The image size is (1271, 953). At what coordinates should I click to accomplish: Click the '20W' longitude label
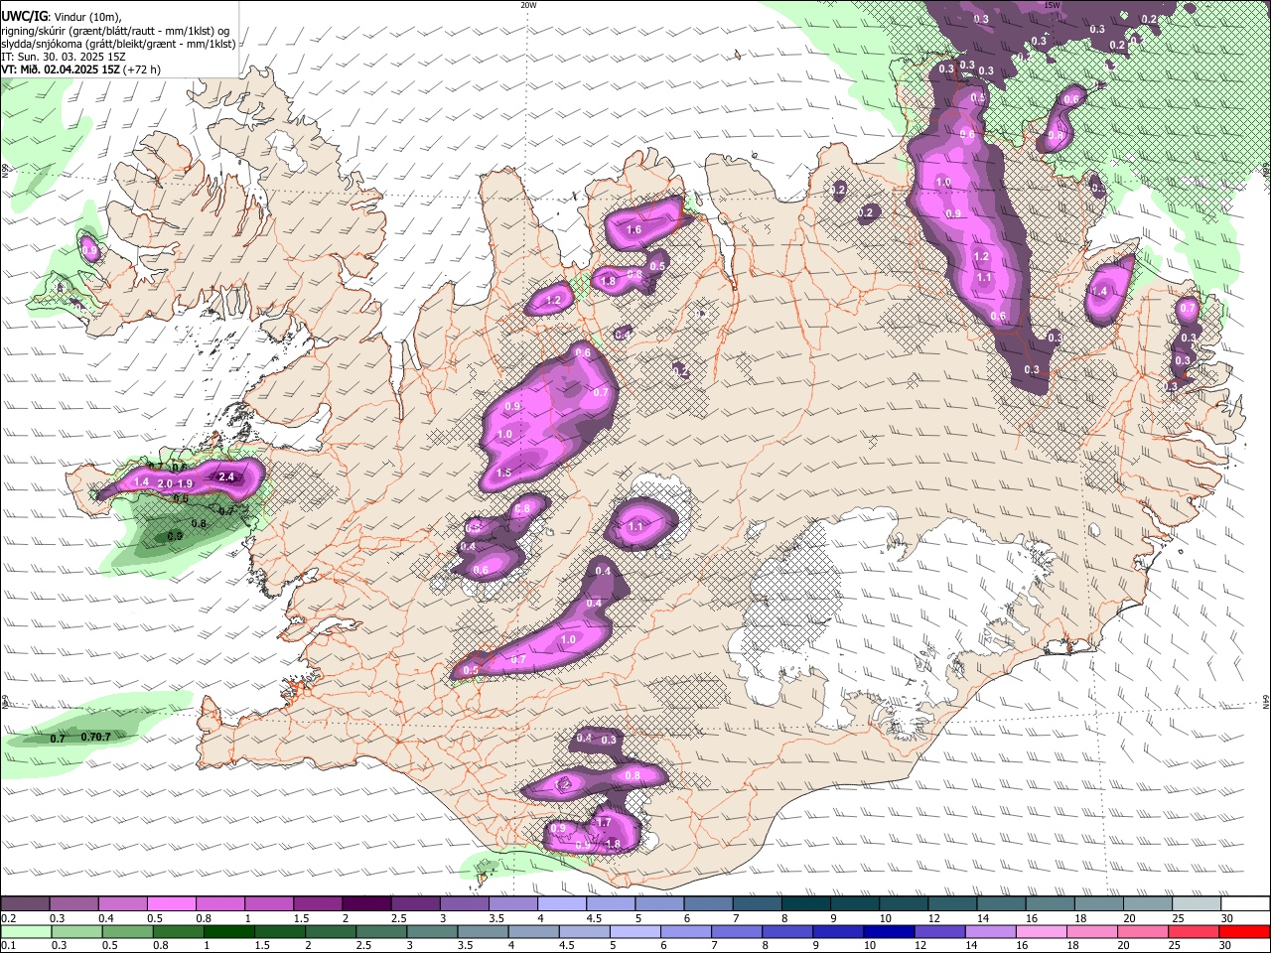tap(528, 5)
